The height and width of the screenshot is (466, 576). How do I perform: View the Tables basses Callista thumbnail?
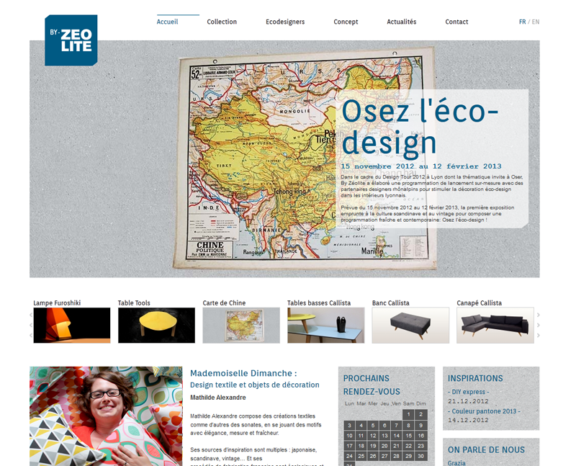[x=325, y=326]
